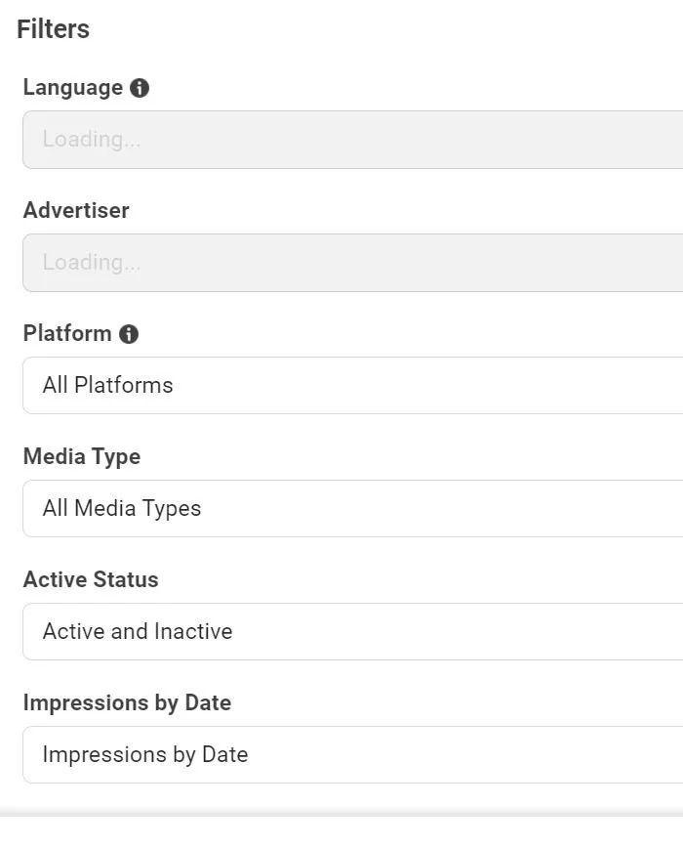Click the Media Type field label

point(82,457)
